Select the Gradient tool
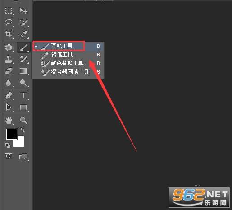 23,71
